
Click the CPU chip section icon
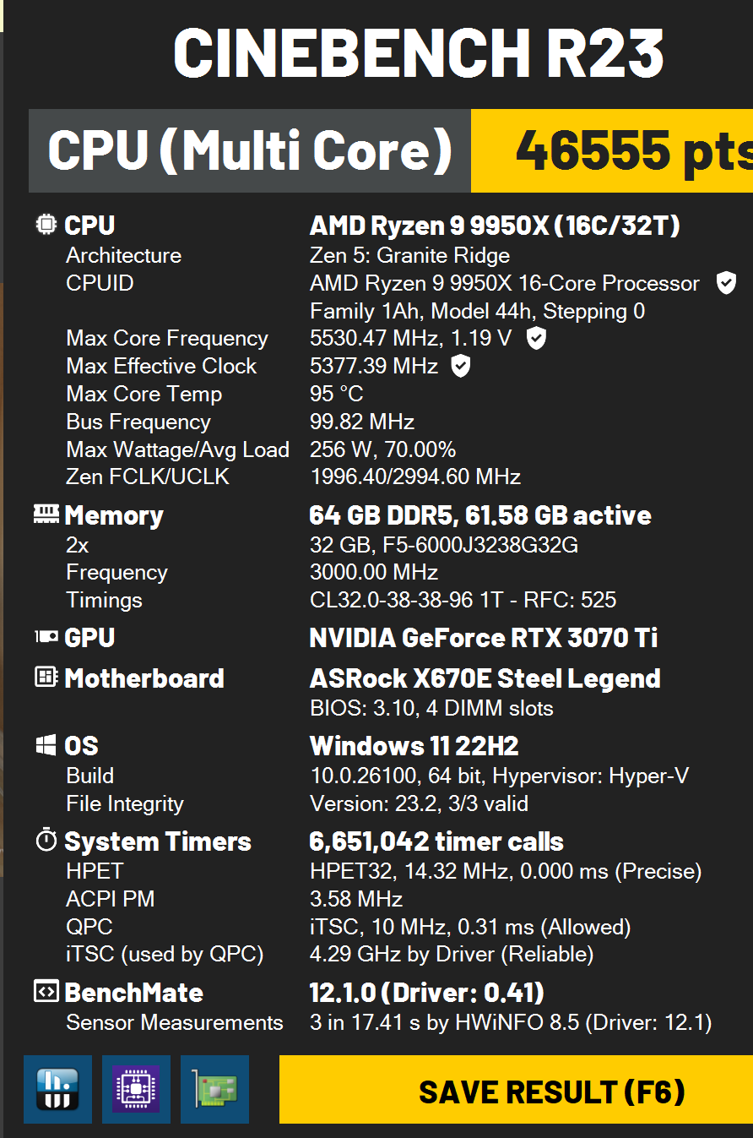click(46, 225)
